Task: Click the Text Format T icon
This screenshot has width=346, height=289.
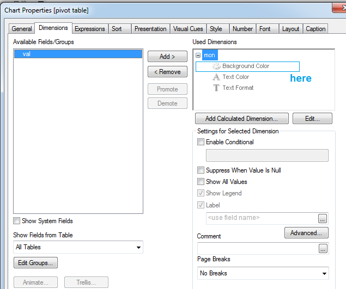Action: (x=216, y=88)
